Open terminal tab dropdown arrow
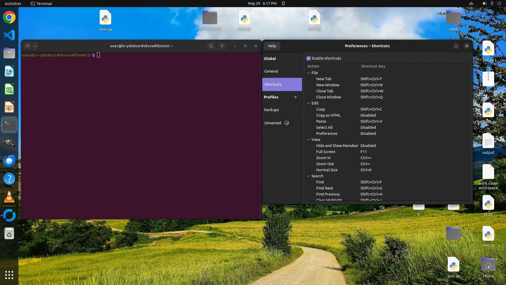The height and width of the screenshot is (285, 506). (35, 46)
